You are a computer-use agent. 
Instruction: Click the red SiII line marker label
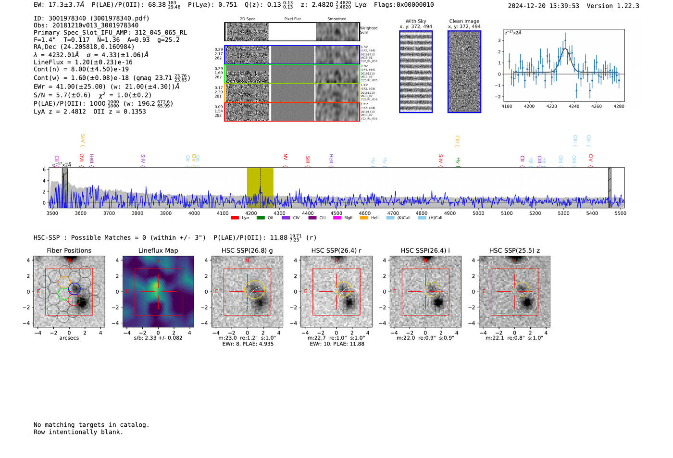308,160
